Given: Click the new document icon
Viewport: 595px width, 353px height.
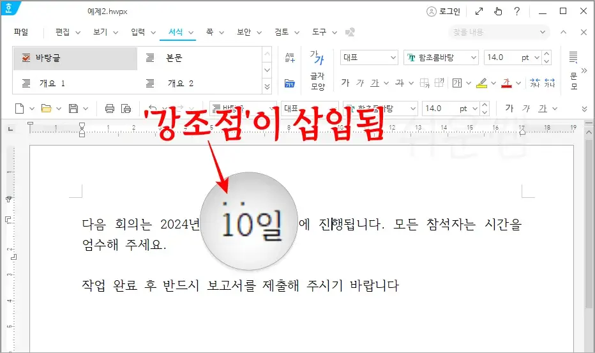Looking at the screenshot, I should pyautogui.click(x=19, y=109).
